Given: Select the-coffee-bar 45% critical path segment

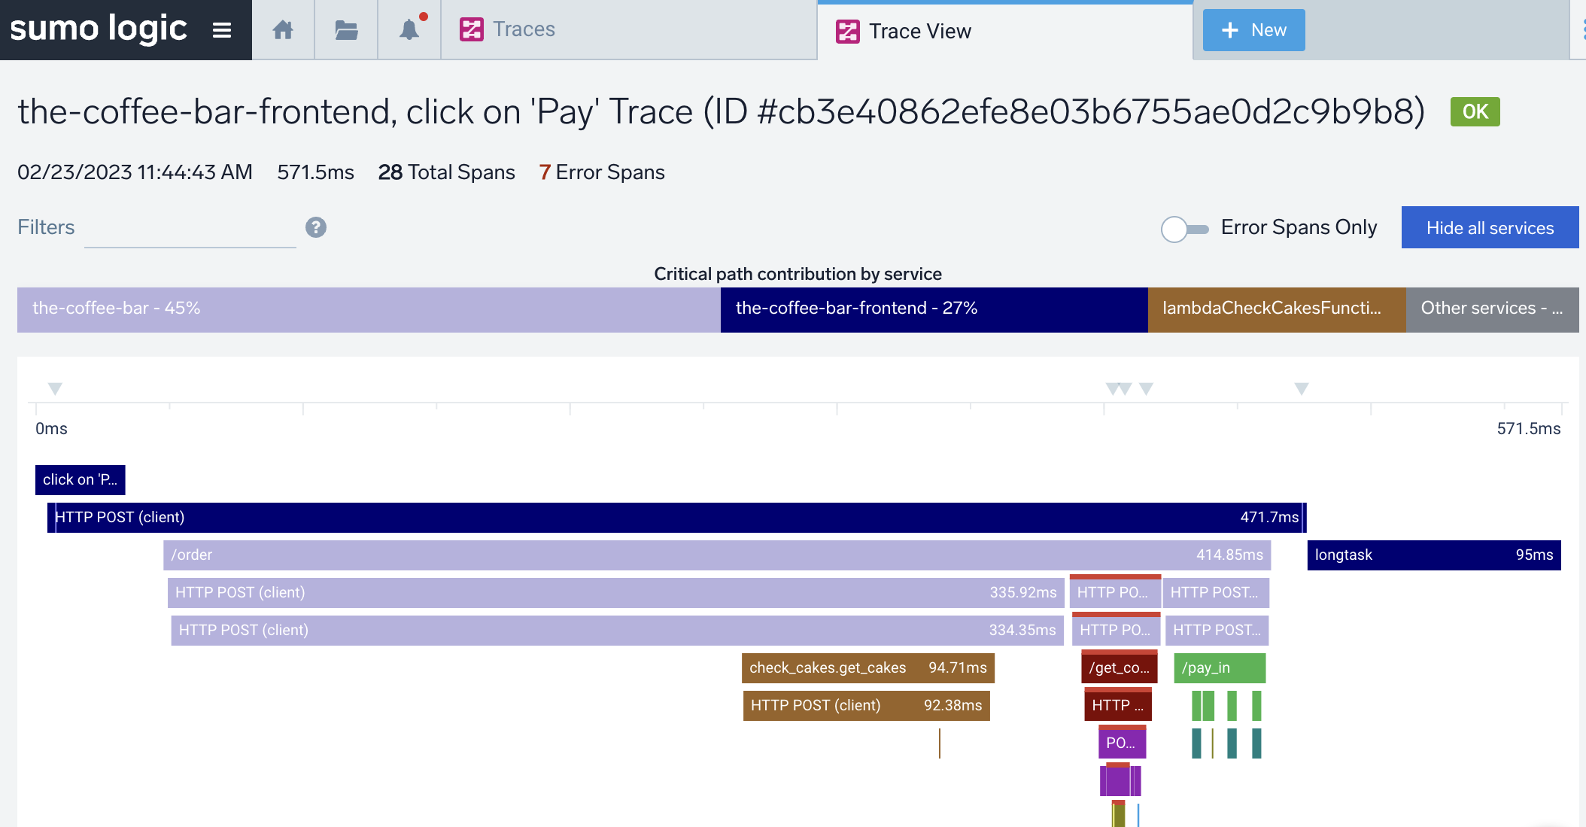Looking at the screenshot, I should tap(369, 309).
